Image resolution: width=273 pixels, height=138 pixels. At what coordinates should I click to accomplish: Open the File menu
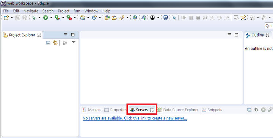[x=6, y=11]
